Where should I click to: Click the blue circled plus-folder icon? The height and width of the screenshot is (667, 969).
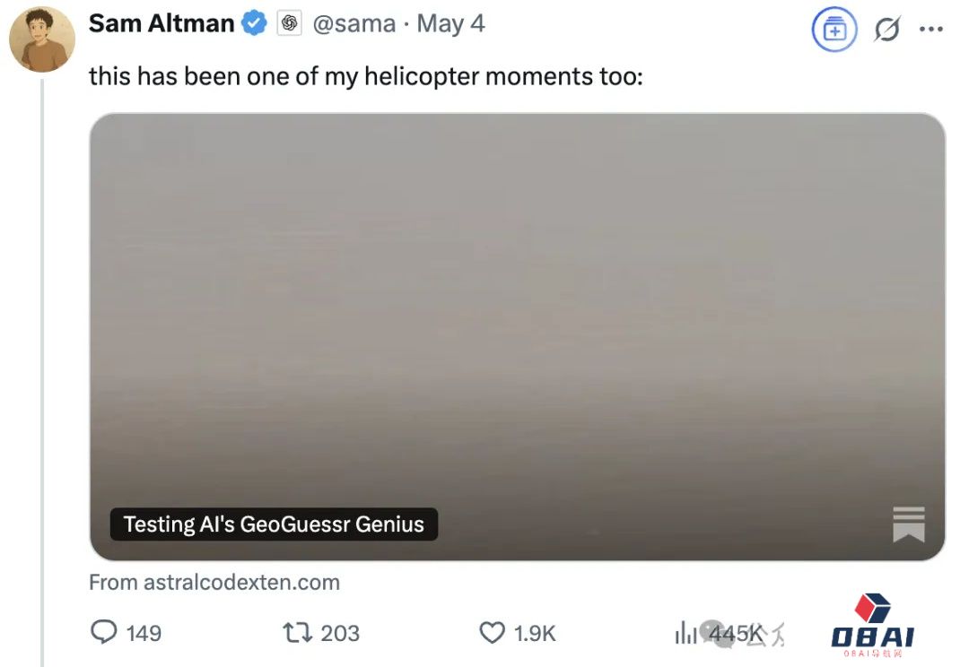pyautogui.click(x=834, y=30)
